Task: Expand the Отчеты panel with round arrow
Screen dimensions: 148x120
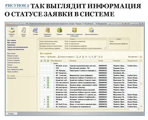Action: (x=105, y=48)
